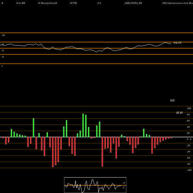
Task: Click the tallest green bar in MR histogram
Action: click(x=83, y=125)
